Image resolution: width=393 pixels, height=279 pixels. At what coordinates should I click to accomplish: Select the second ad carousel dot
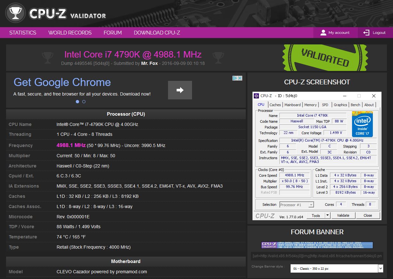84,102
